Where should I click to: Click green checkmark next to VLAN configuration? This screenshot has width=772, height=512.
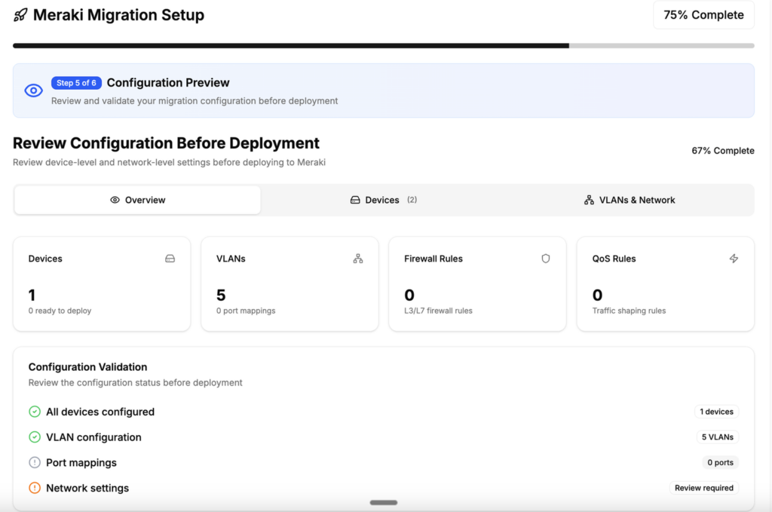[35, 437]
